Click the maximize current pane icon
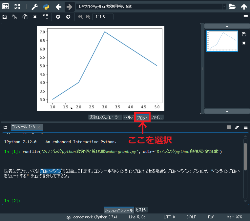 [17, 7]
